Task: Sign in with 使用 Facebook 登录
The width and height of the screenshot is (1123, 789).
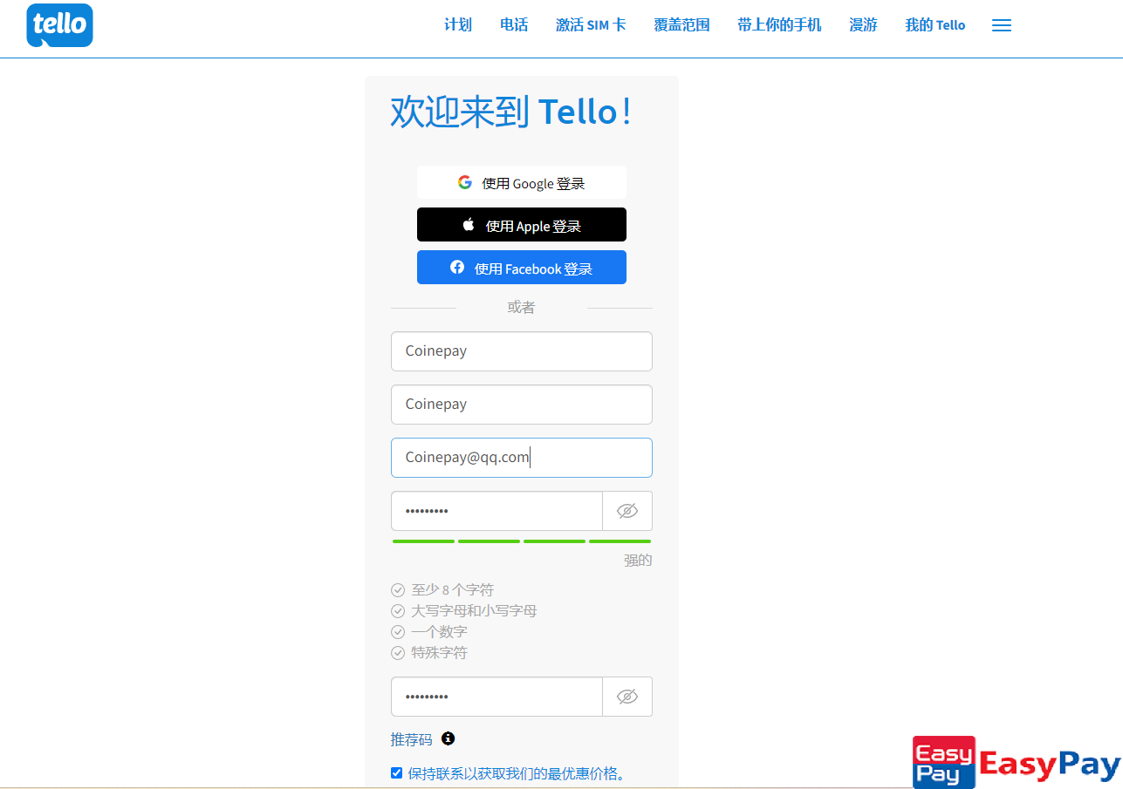Action: click(x=522, y=268)
